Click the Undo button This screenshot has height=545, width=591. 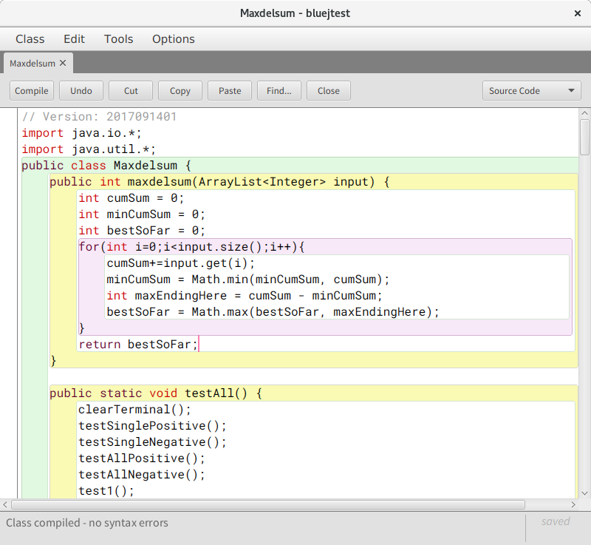(x=81, y=91)
